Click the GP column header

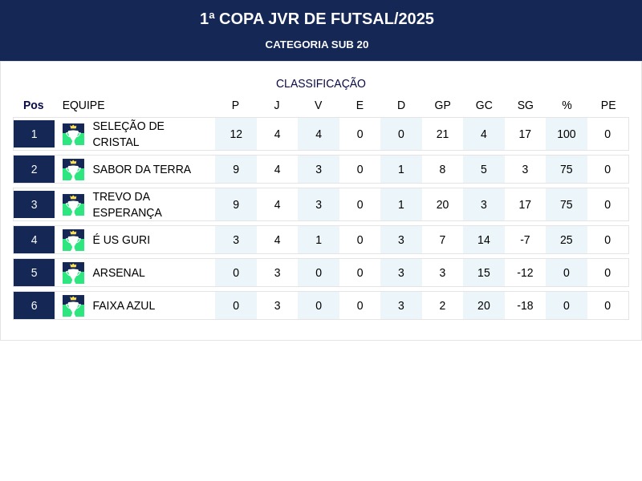click(442, 105)
